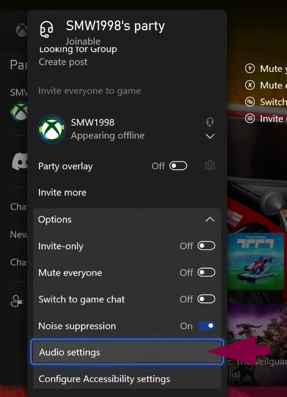The width and height of the screenshot is (287, 397).
Task: Collapse the Options section
Action: [127, 219]
